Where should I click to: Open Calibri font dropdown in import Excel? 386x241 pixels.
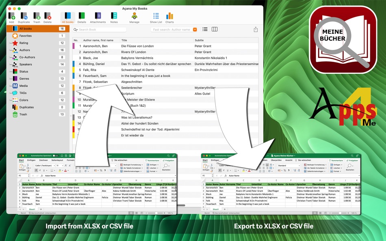pyautogui.click(x=44, y=166)
